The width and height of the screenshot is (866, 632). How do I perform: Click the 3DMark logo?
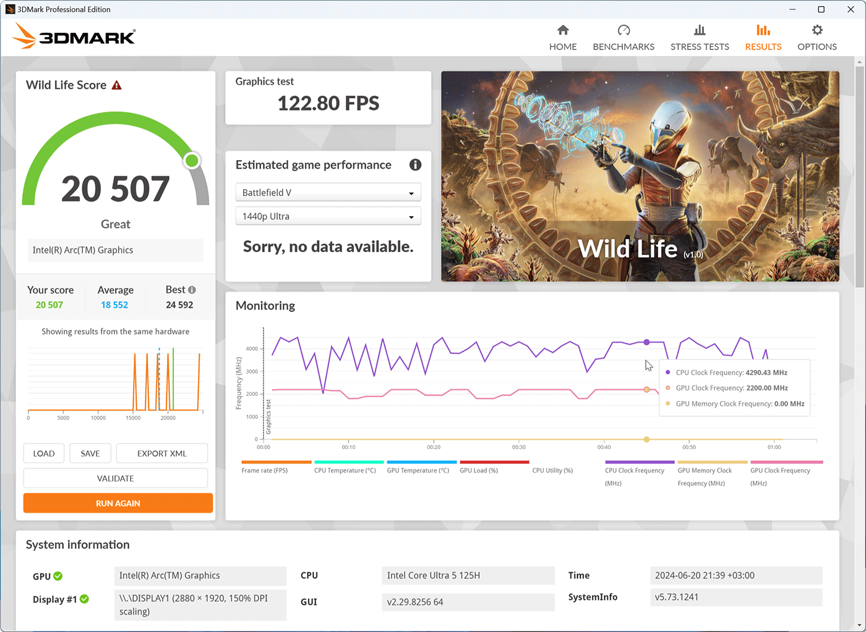point(74,36)
